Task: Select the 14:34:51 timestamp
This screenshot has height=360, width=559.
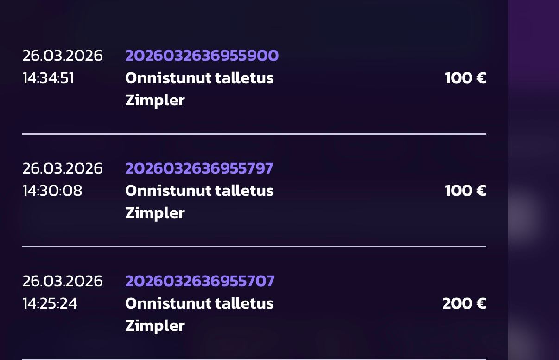Action: 48,78
